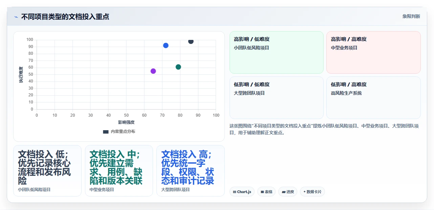The height and width of the screenshot is (210, 434).
Task: Select the dark navy scatter point
Action: point(191,41)
